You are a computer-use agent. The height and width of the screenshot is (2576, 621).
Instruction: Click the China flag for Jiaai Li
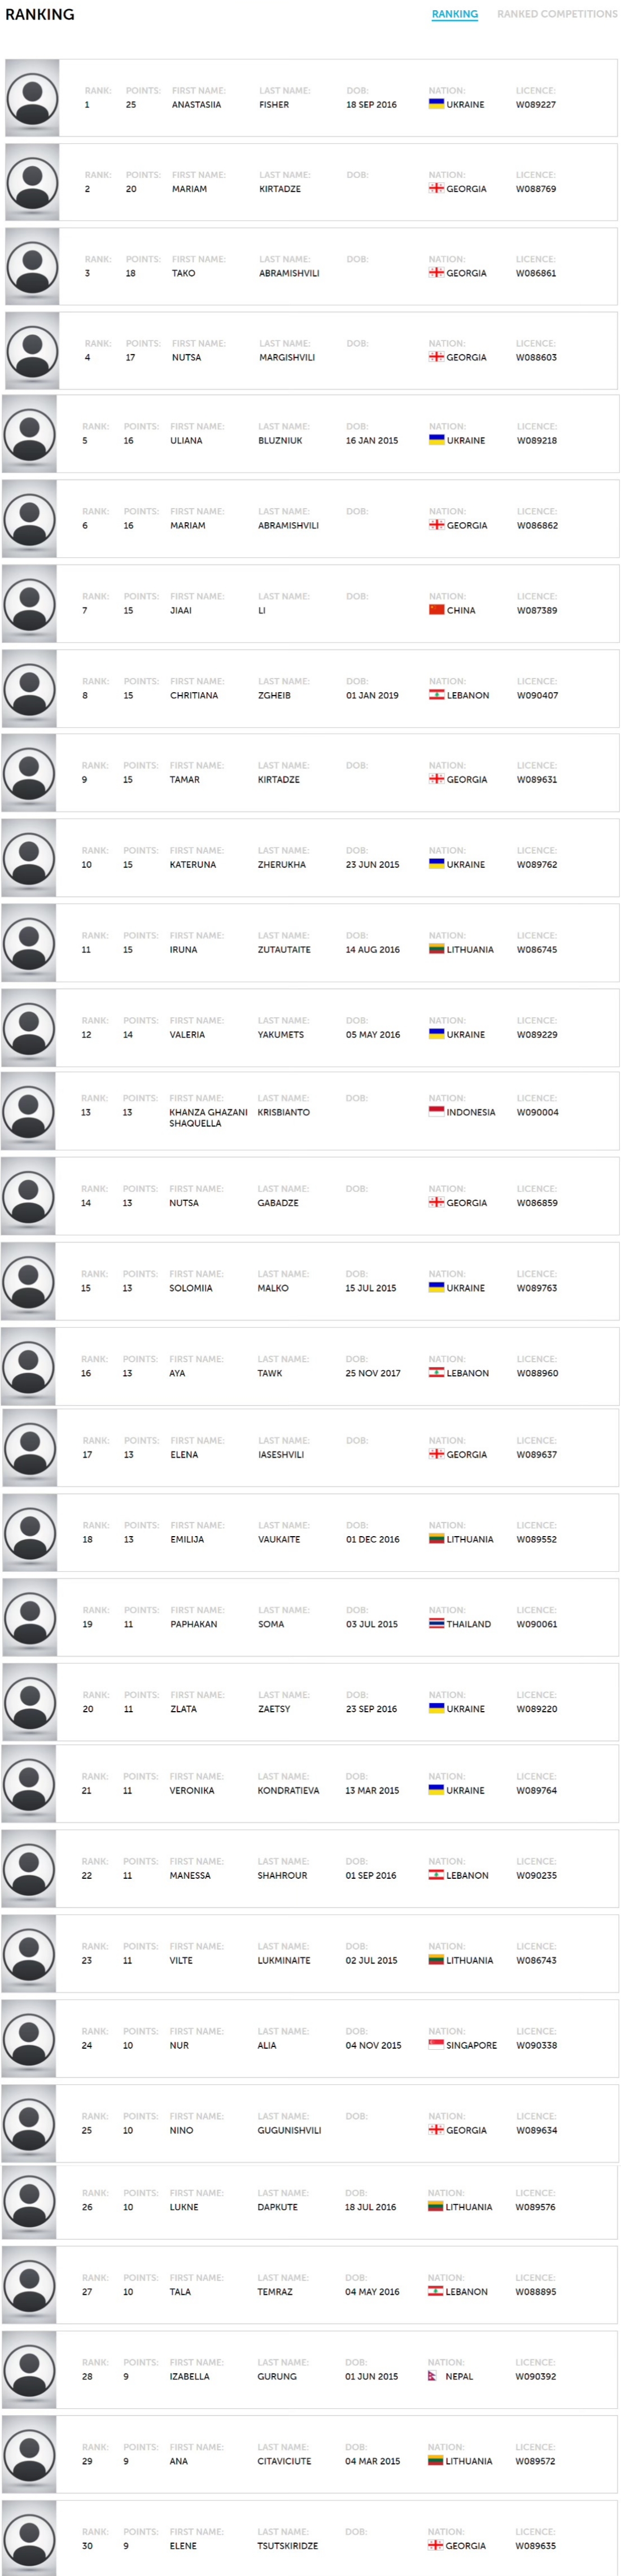(436, 610)
